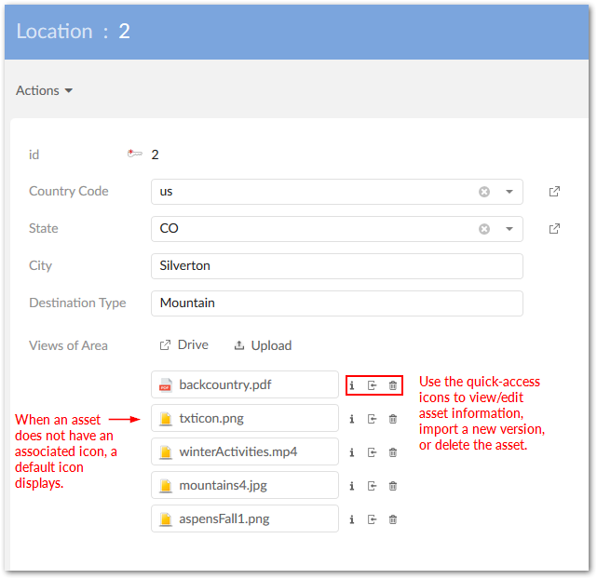Expand the Country Code dropdown arrow
Image resolution: width=597 pixels, height=579 pixels.
[x=509, y=192]
